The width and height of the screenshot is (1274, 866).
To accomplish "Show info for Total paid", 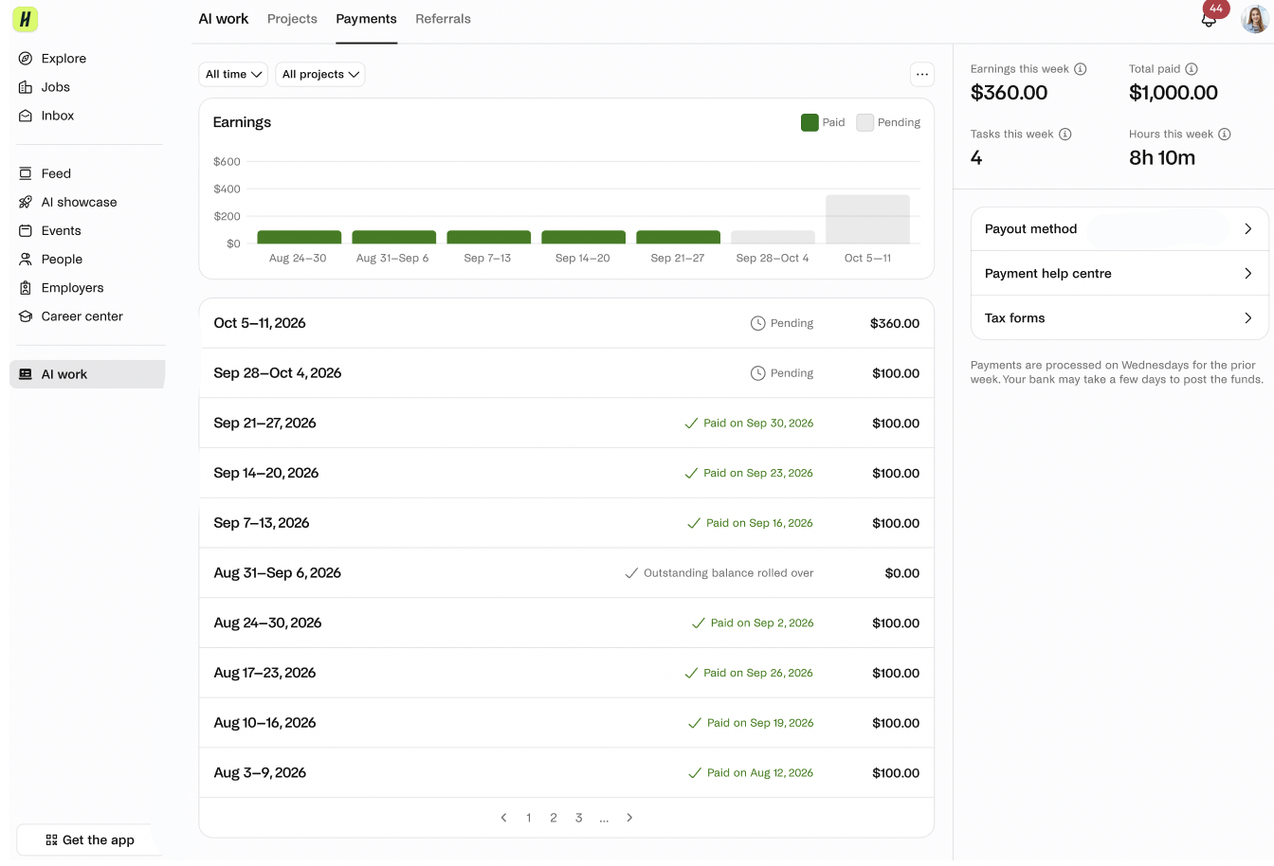I will click(x=1192, y=69).
